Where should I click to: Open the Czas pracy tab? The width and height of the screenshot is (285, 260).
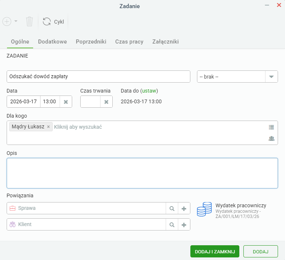point(129,42)
